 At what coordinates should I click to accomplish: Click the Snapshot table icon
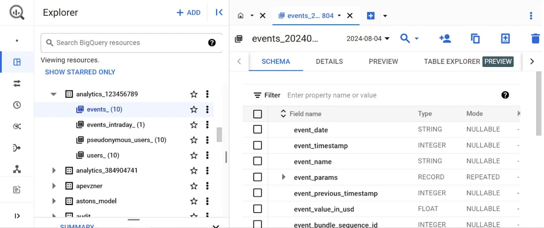(x=505, y=39)
